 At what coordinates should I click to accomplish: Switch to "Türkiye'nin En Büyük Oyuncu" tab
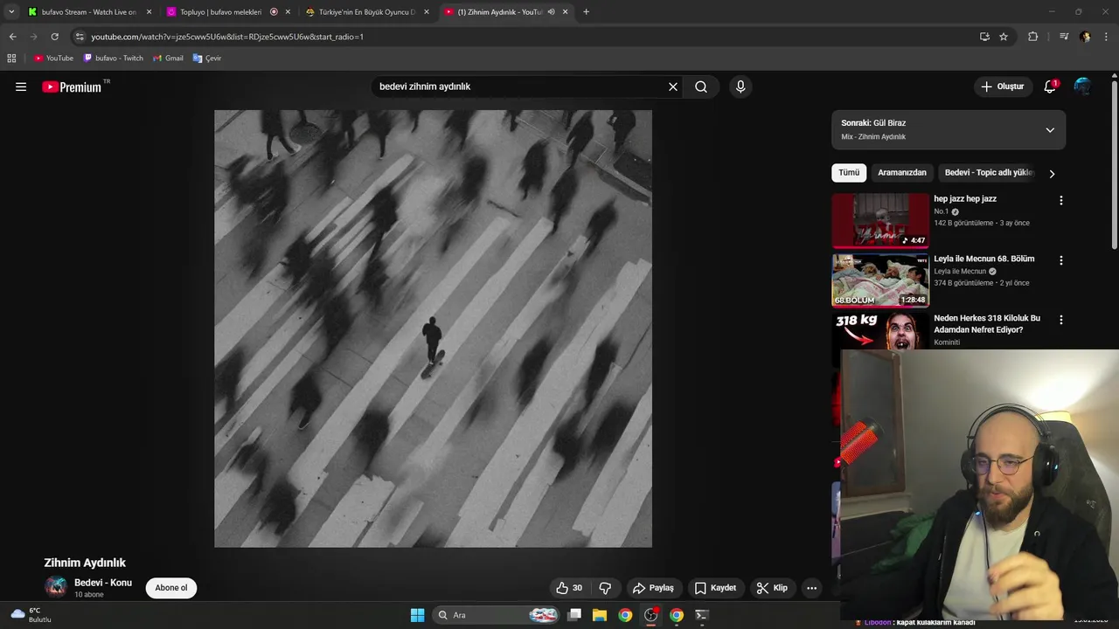click(x=360, y=12)
